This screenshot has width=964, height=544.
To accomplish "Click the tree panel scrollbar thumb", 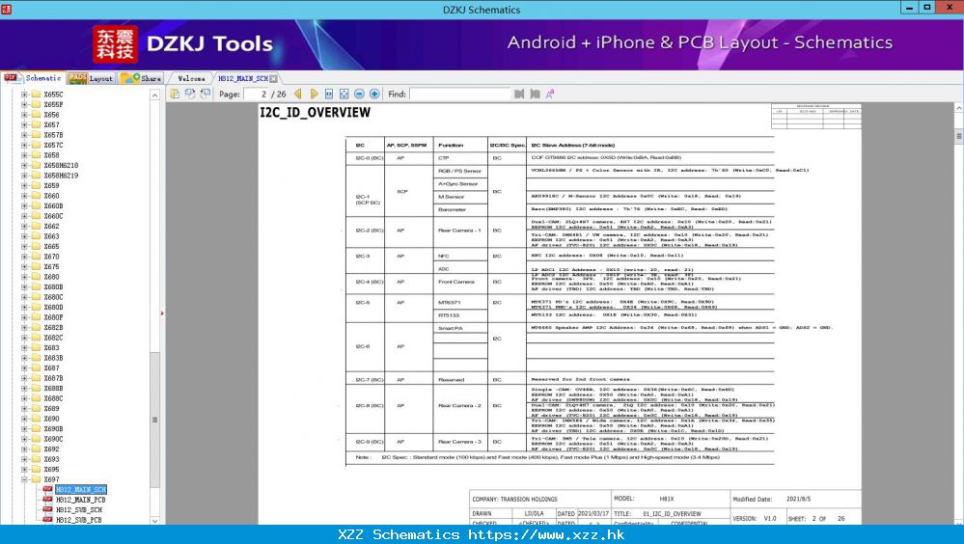I will [155, 420].
